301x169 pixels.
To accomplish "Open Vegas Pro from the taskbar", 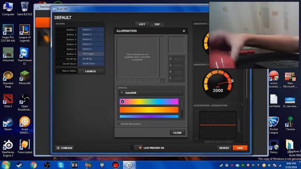I will tap(74, 165).
